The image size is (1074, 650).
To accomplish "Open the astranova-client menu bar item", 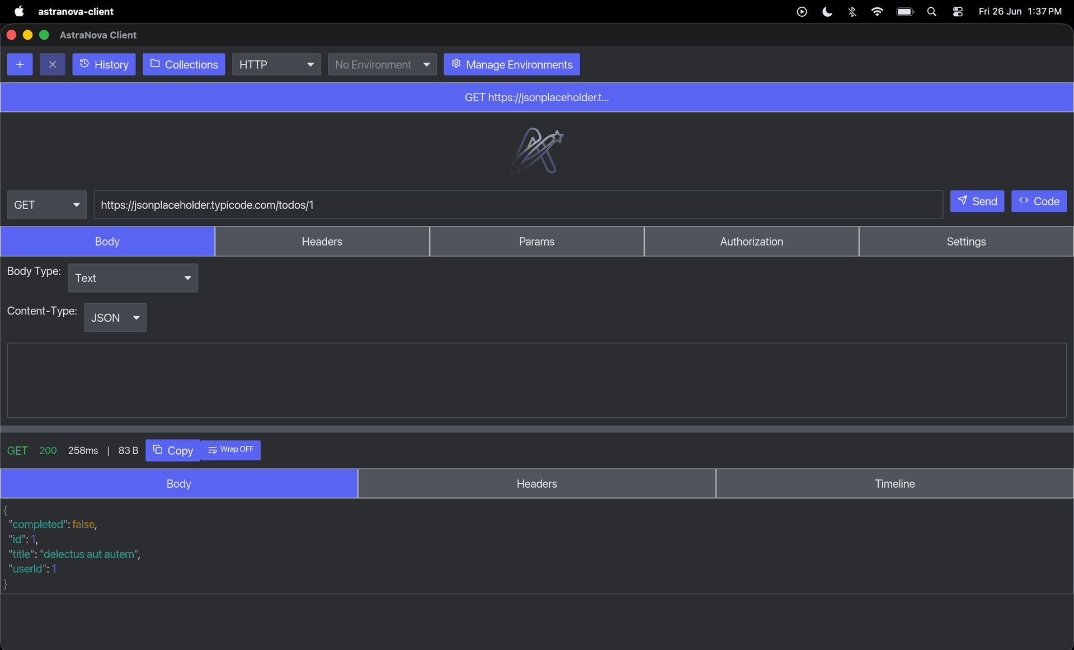I will 76,11.
